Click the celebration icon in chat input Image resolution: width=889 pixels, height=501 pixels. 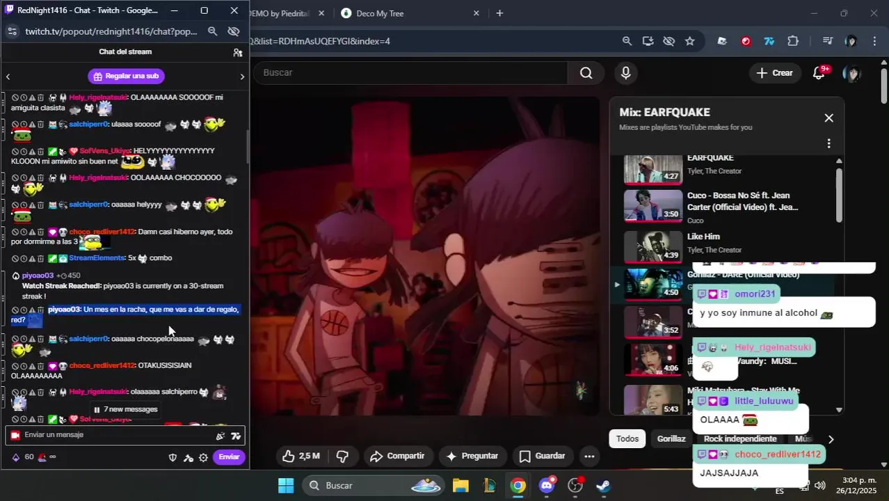[x=221, y=436]
